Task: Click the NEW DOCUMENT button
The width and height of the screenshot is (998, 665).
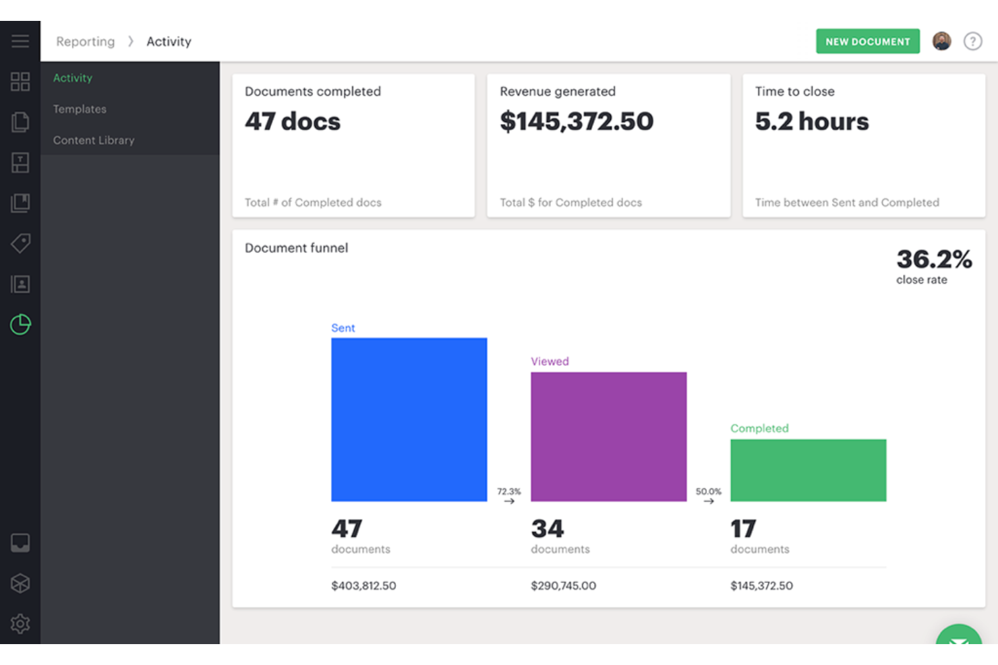Action: tap(867, 41)
